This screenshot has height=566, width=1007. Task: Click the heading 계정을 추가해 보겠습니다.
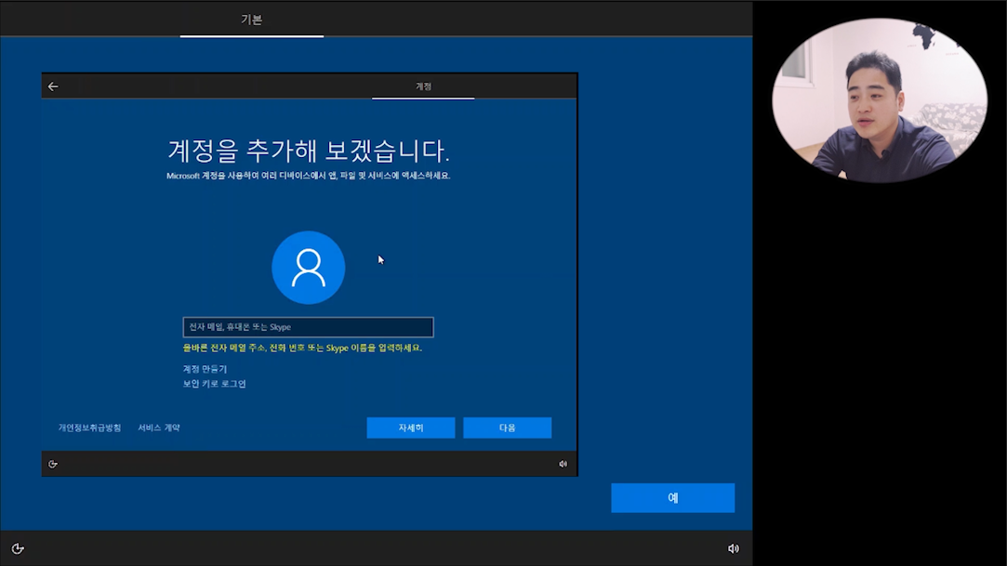(x=309, y=151)
